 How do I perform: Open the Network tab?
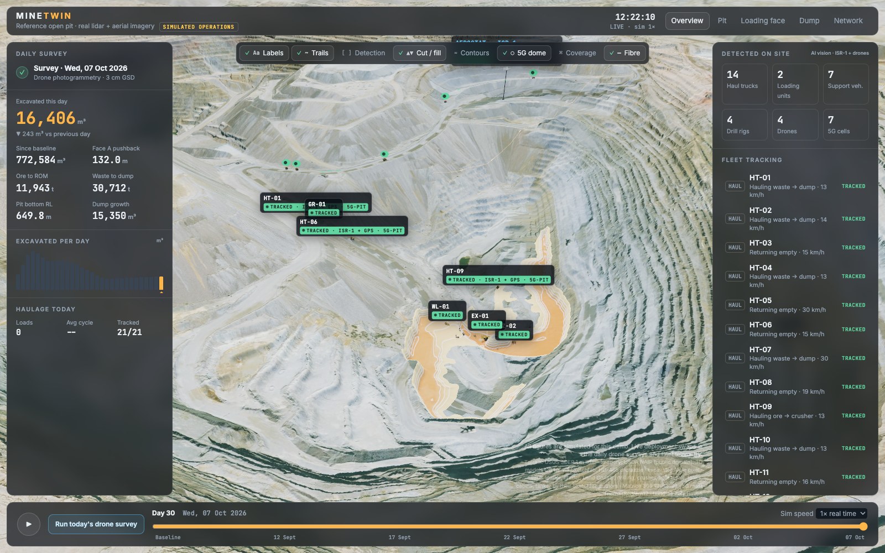click(848, 21)
